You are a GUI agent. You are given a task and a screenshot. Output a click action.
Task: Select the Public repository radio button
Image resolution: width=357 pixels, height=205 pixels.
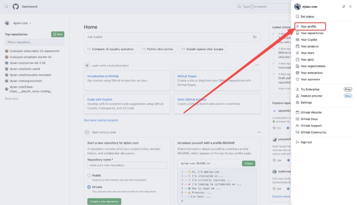pyautogui.click(x=89, y=176)
